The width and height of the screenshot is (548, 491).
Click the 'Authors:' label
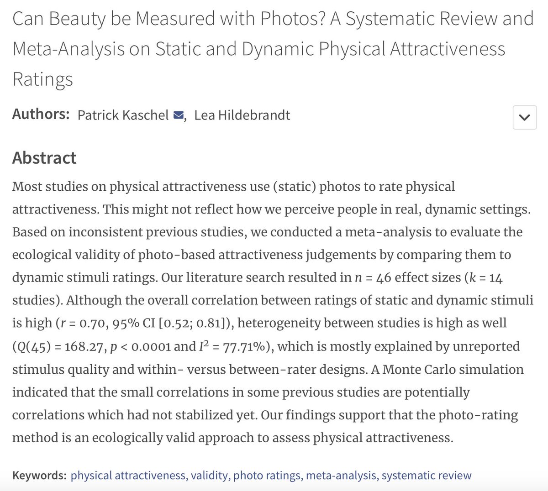pyautogui.click(x=41, y=114)
